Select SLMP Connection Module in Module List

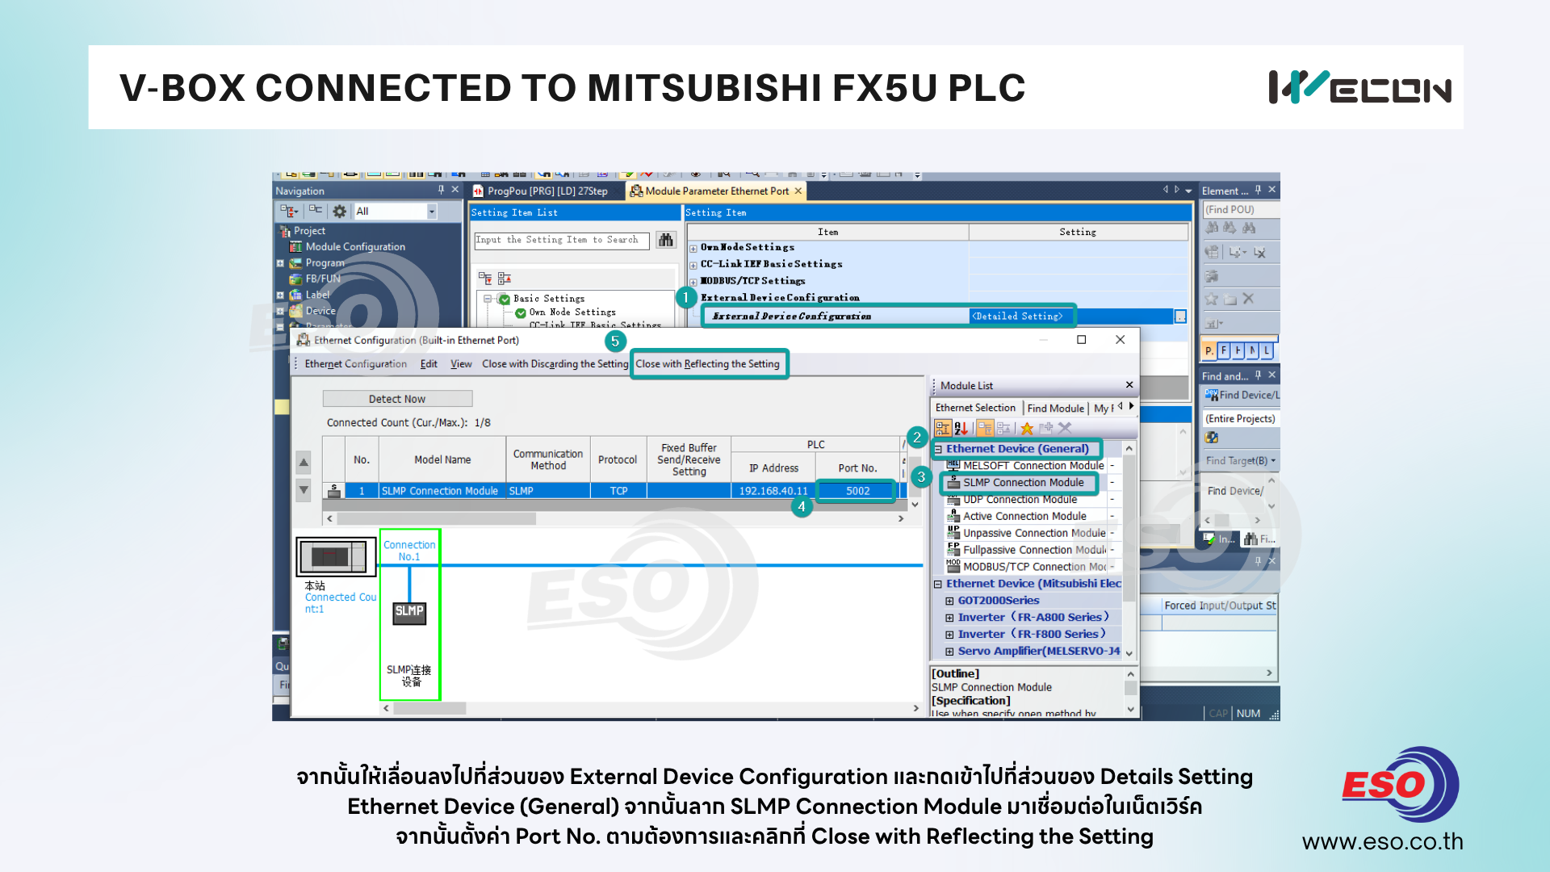[1023, 483]
